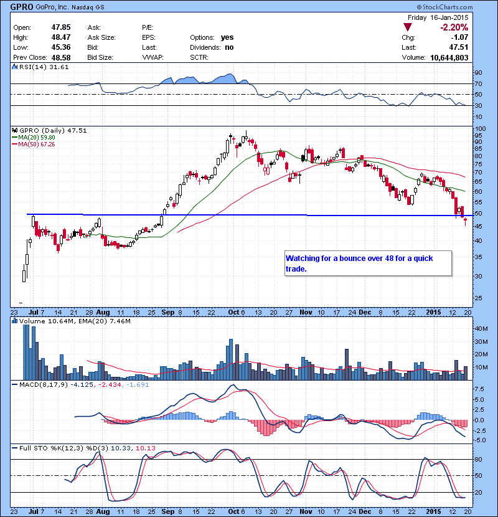Click the 100 price level on the price scale
Screen dimensions: 498x517
point(480,129)
